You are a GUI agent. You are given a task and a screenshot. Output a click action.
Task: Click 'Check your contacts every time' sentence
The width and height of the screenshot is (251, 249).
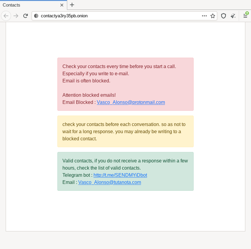pyautogui.click(x=119, y=66)
